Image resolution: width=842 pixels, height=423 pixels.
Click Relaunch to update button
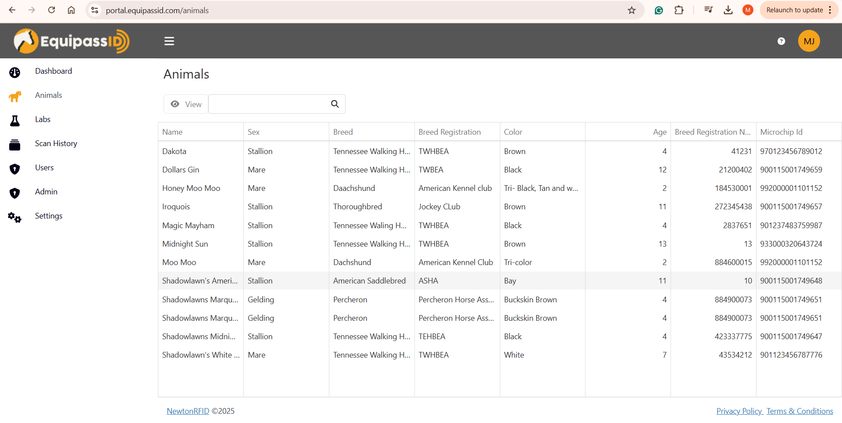(x=799, y=10)
